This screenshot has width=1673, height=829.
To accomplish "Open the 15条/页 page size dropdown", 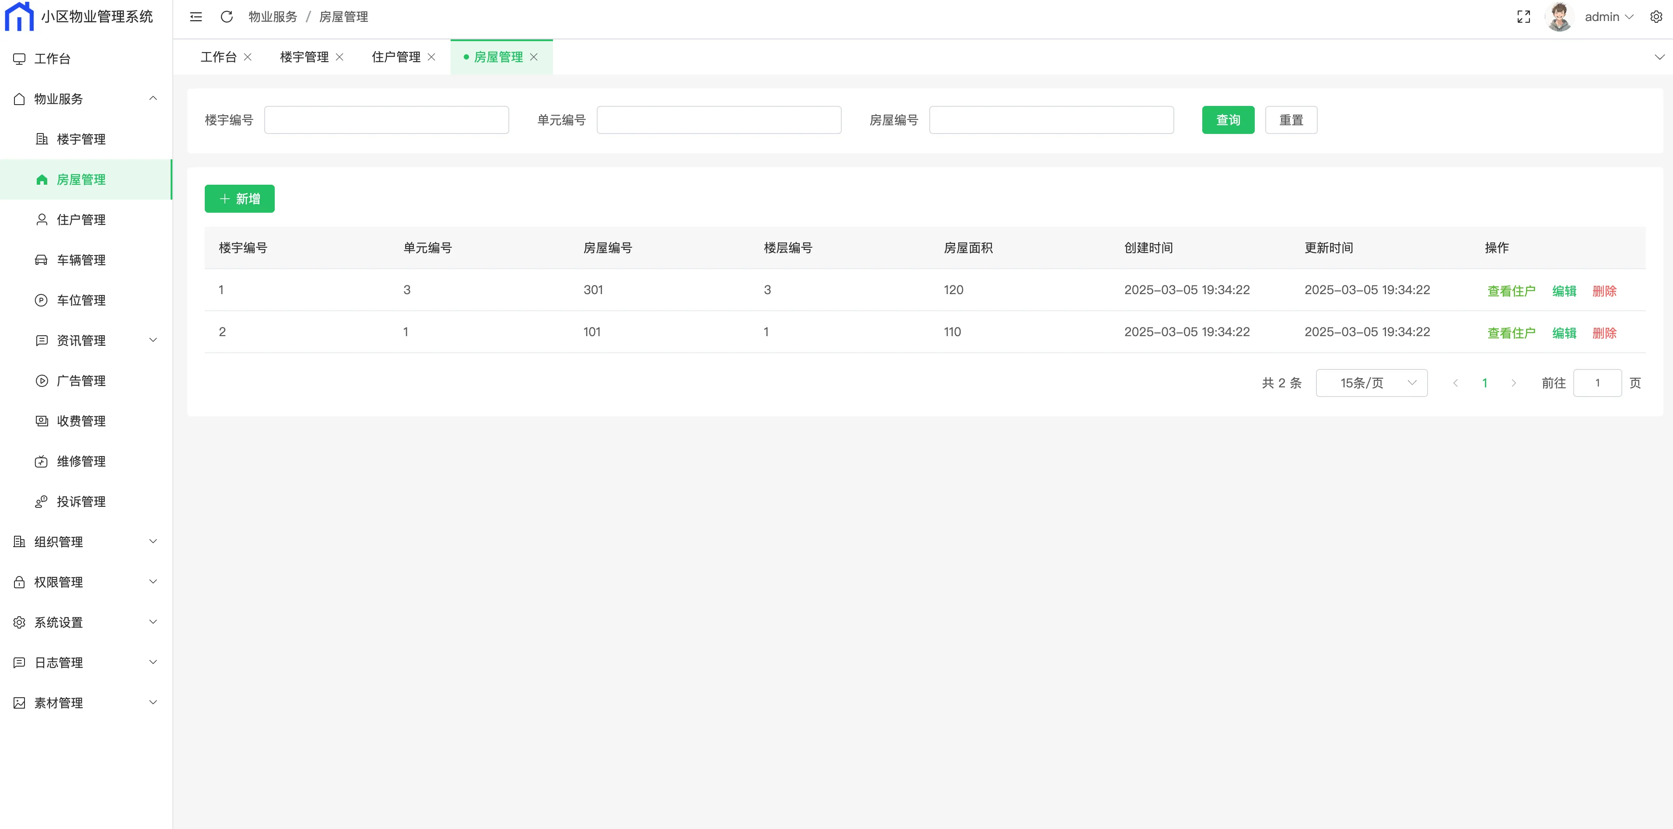I will coord(1371,383).
